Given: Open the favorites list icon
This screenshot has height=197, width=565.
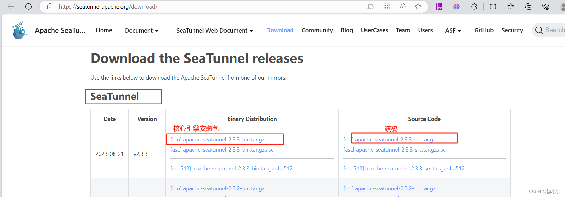Looking at the screenshot, I should click(x=511, y=7).
